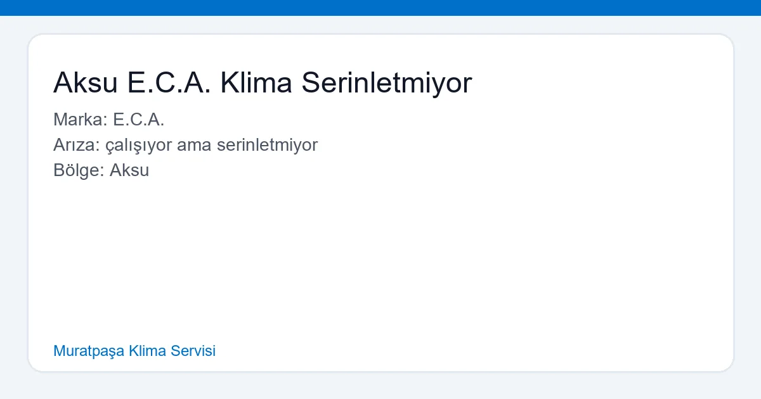The width and height of the screenshot is (761, 399).
Task: Click the page background outside the card
Action: [380, 386]
